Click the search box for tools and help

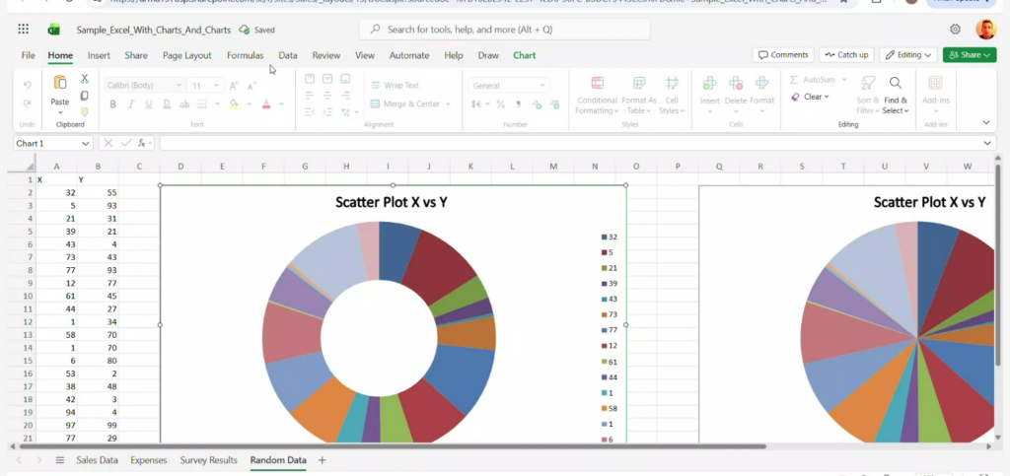tap(504, 30)
